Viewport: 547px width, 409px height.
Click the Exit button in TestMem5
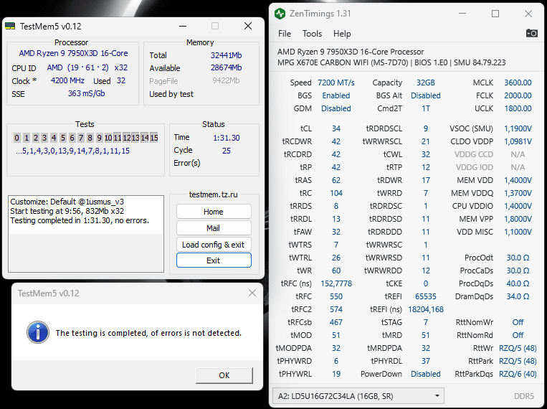(x=214, y=260)
